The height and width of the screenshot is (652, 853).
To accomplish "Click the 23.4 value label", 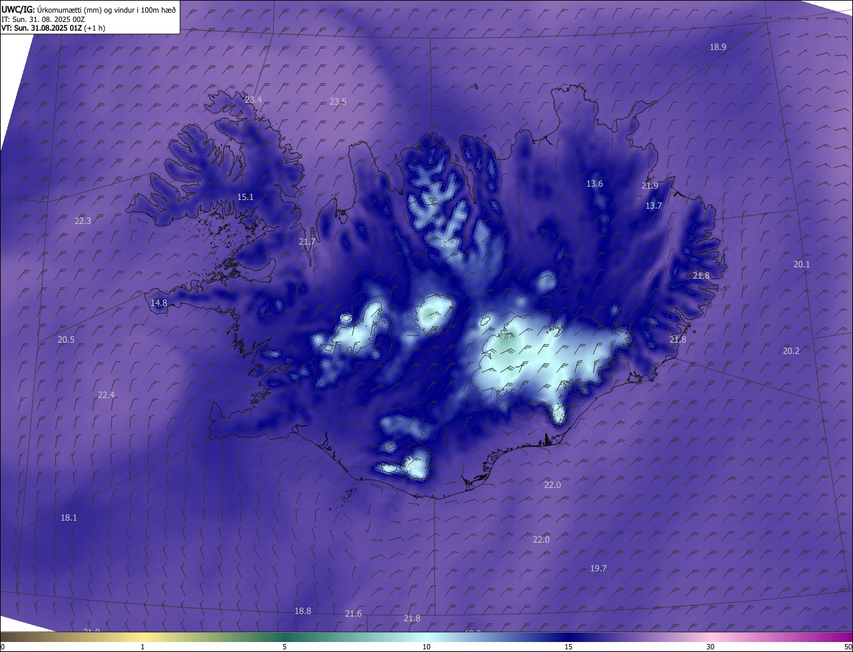I will click(253, 99).
